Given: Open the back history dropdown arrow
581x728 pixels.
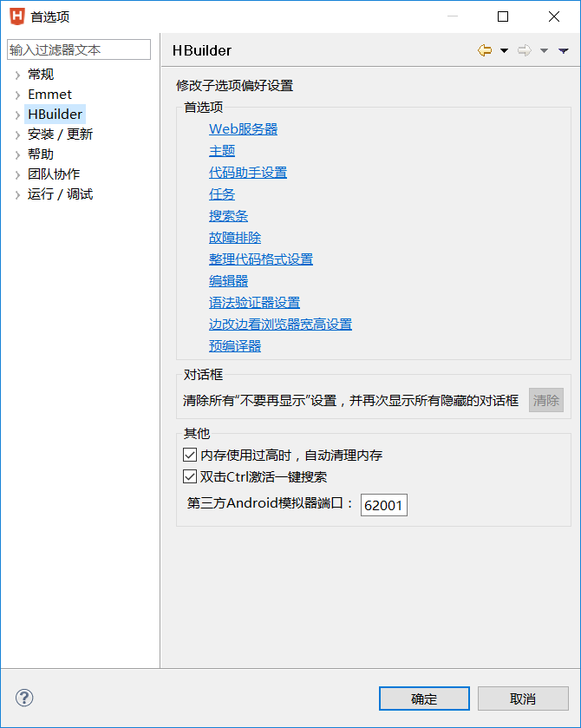Looking at the screenshot, I should (504, 50).
